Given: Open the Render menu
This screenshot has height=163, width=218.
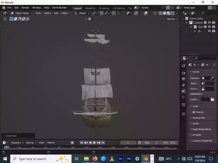Looking at the screenshot, I should (25, 8).
